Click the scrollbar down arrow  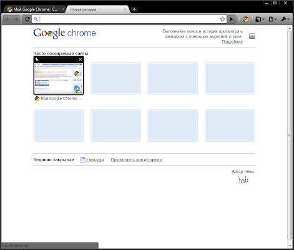click(290, 246)
